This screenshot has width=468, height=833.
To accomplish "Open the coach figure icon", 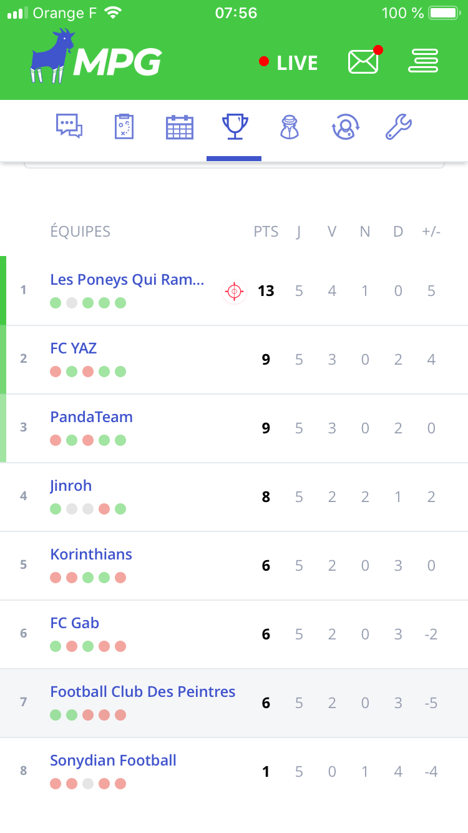I will [289, 127].
